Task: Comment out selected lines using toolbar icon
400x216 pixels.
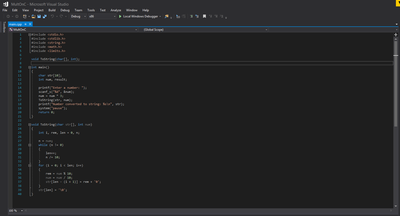Action: (x=191, y=16)
